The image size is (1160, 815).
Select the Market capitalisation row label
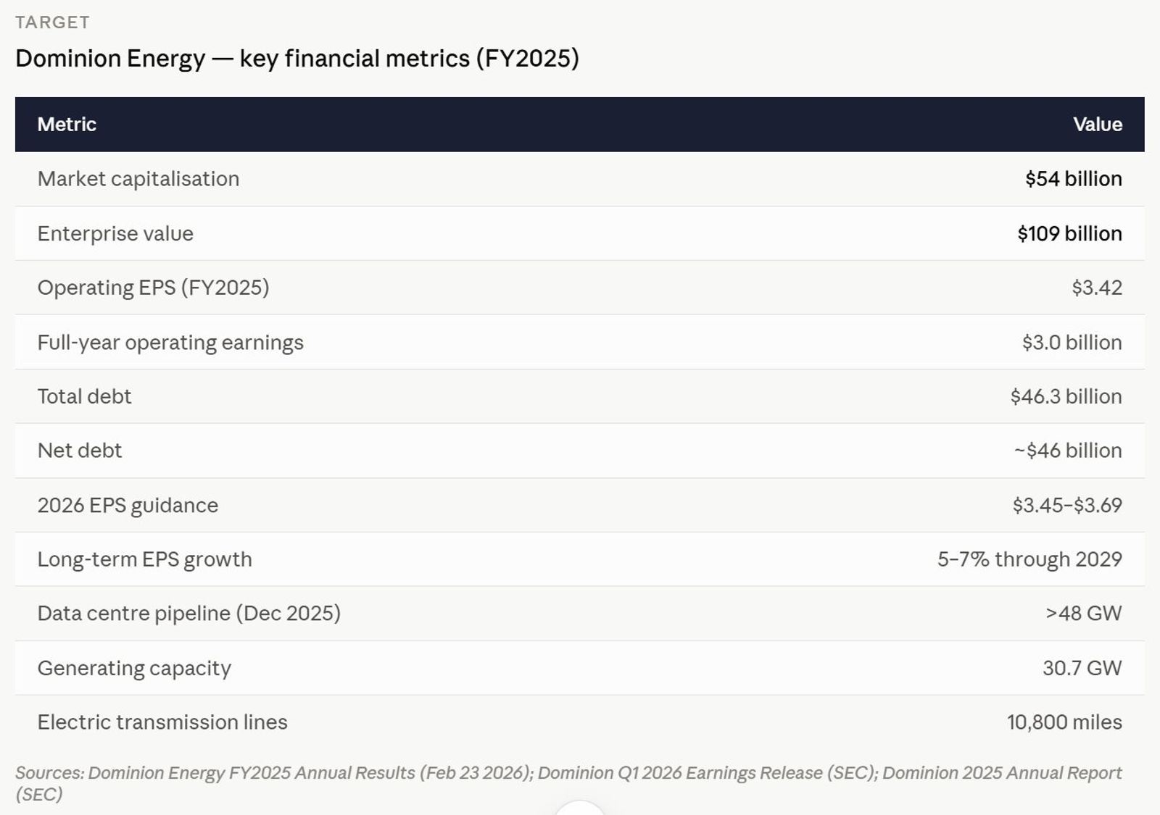pos(138,179)
